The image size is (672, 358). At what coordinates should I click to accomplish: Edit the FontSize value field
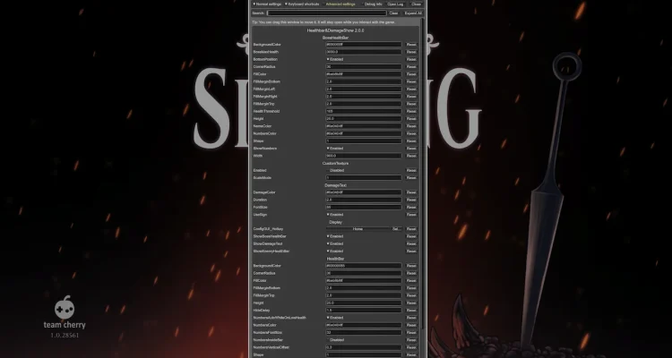364,208
